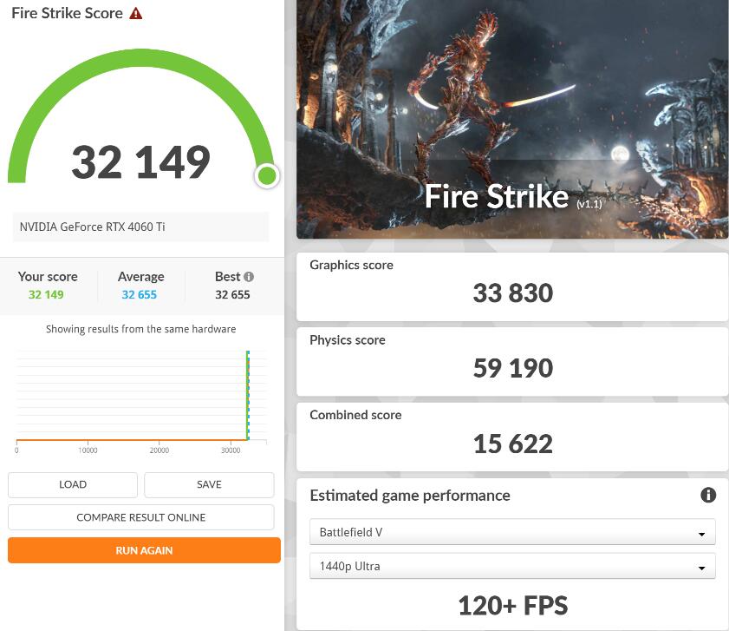Click the Graphics score 33 830 panel
The width and height of the screenshot is (729, 631).
512,286
